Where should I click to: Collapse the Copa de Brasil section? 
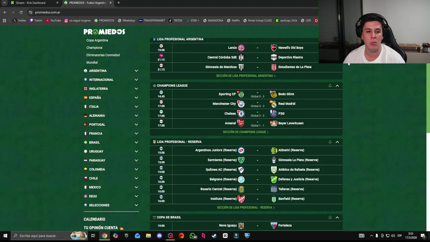coord(337,217)
